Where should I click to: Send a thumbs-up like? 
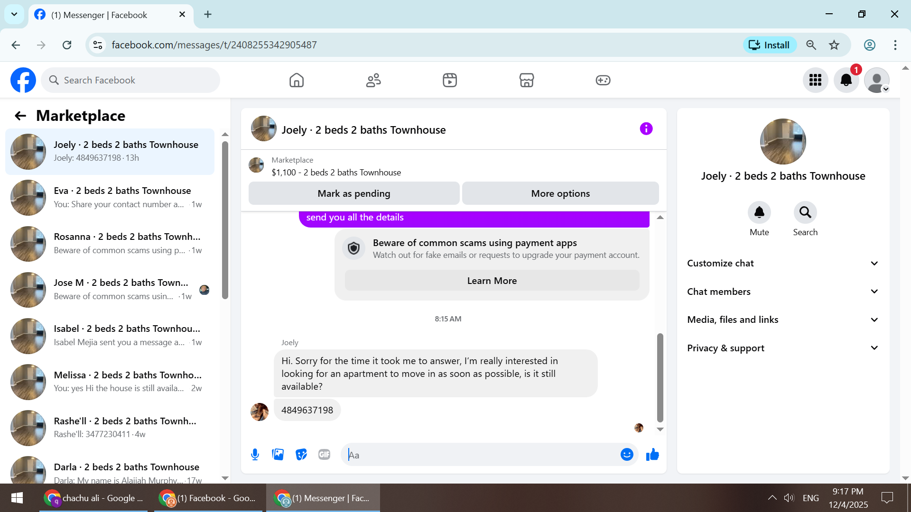coord(652,455)
